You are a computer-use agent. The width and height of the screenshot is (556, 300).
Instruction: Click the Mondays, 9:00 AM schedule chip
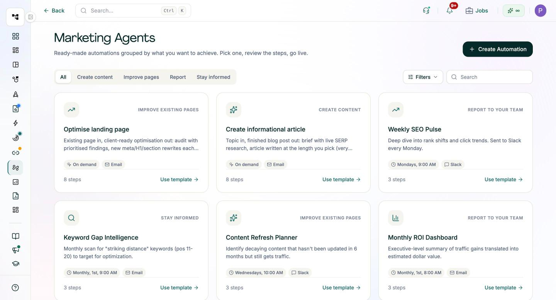click(x=414, y=164)
